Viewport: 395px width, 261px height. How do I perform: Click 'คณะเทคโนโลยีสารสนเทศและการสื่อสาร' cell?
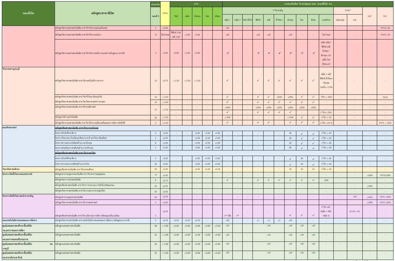[x=28, y=220]
